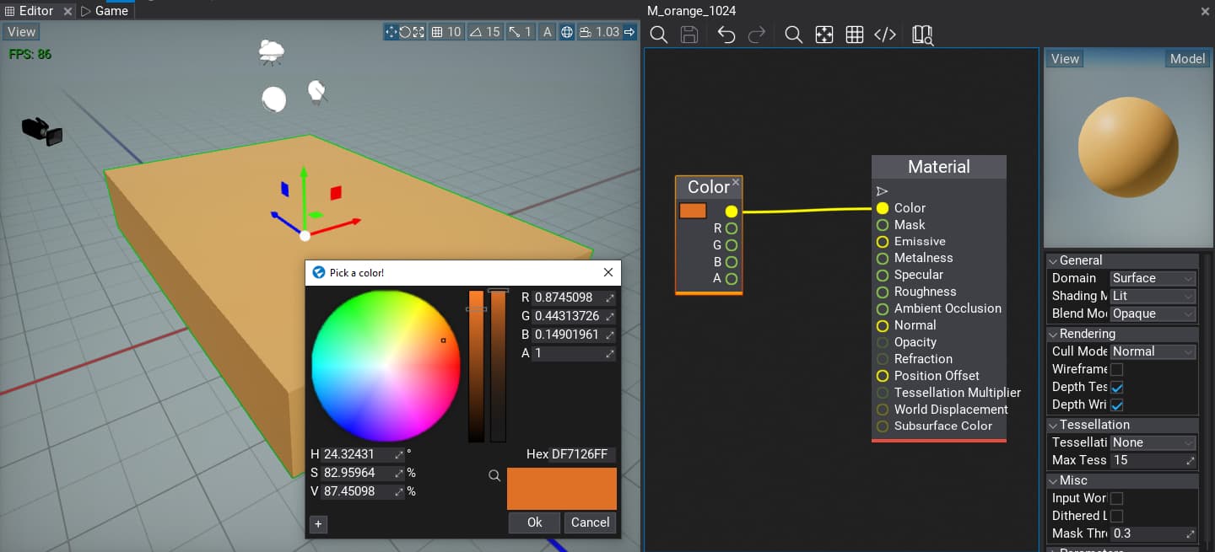Open the viewport View menu
1215x552 pixels.
coord(21,32)
